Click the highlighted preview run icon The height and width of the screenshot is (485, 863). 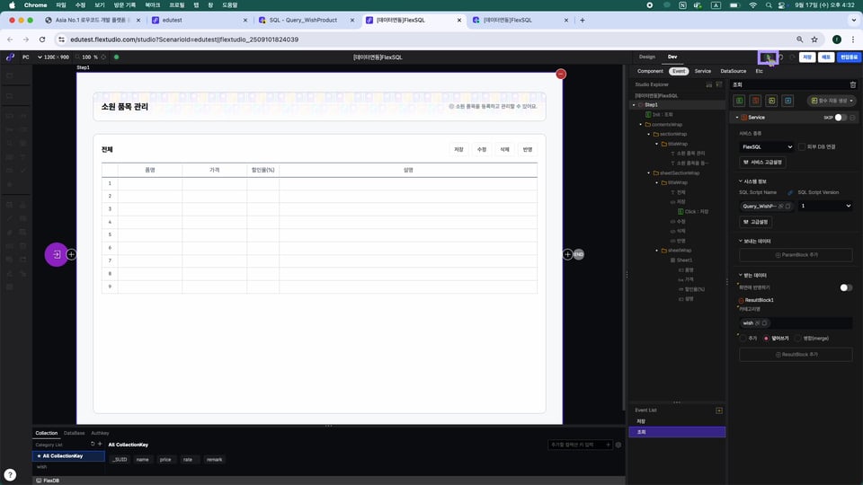(x=769, y=57)
